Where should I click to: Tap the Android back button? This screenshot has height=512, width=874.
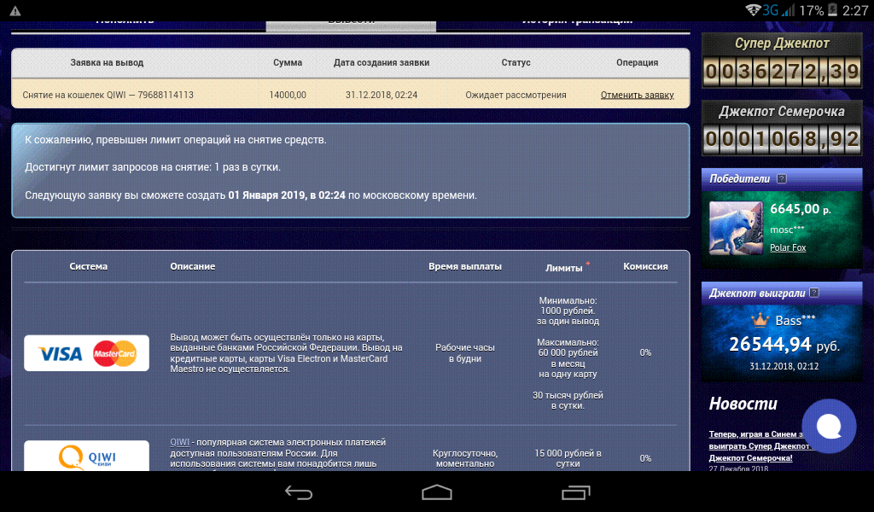(x=299, y=492)
